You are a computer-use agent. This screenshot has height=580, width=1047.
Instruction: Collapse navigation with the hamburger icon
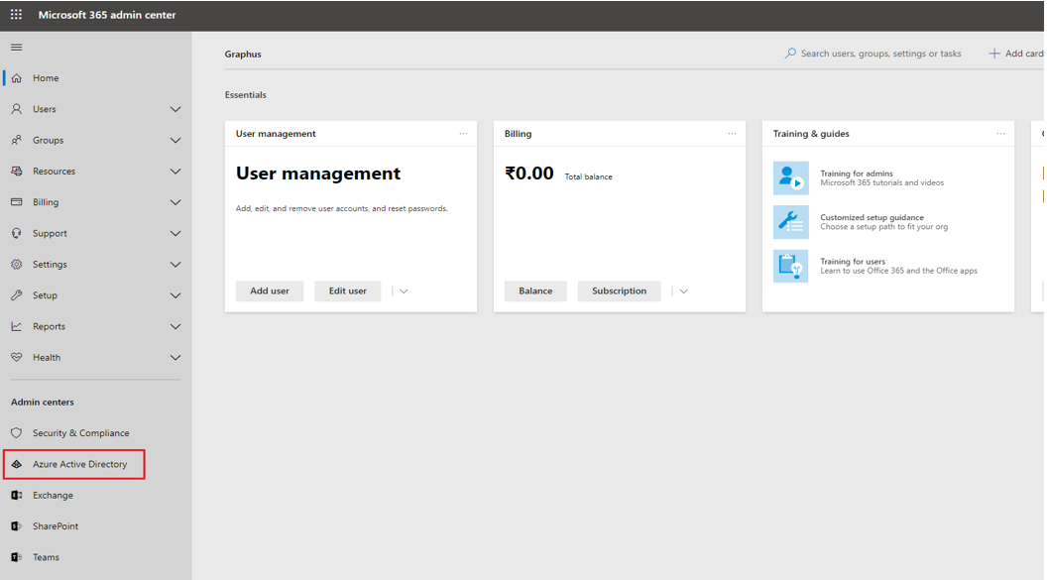click(17, 48)
